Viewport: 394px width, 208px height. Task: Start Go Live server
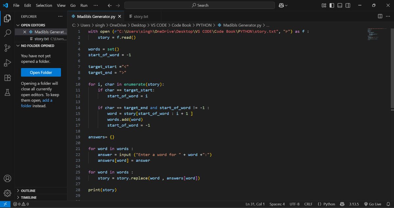click(372, 204)
